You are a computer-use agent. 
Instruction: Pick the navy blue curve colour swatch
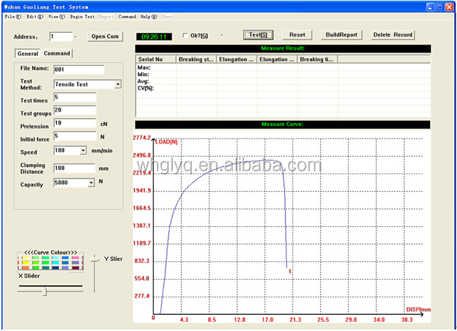coord(55,268)
